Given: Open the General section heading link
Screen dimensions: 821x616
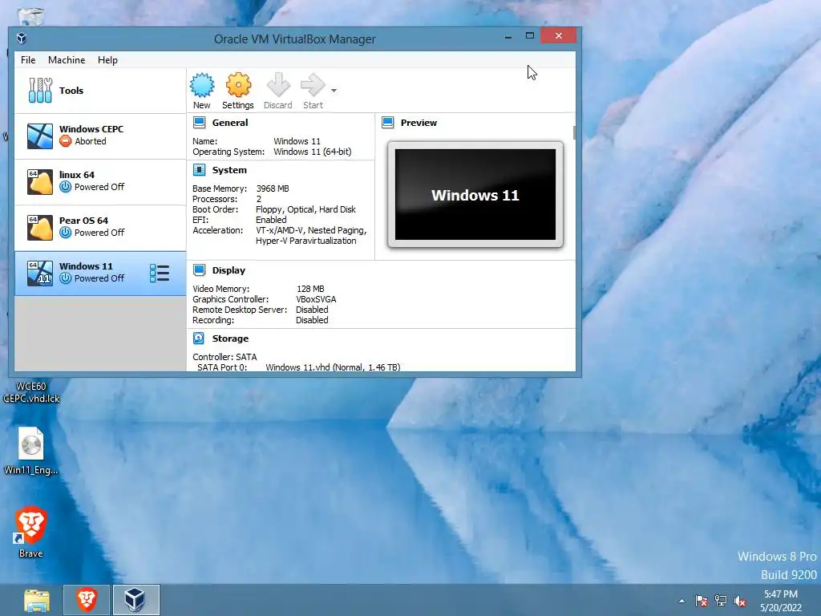Looking at the screenshot, I should click(230, 123).
